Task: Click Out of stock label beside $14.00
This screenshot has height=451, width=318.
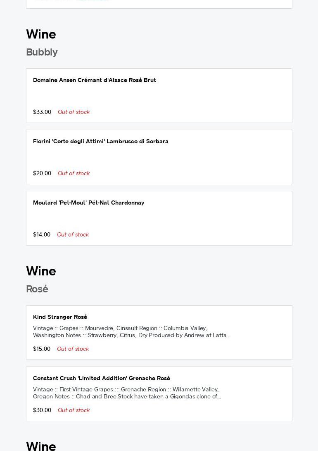Action: click(73, 234)
